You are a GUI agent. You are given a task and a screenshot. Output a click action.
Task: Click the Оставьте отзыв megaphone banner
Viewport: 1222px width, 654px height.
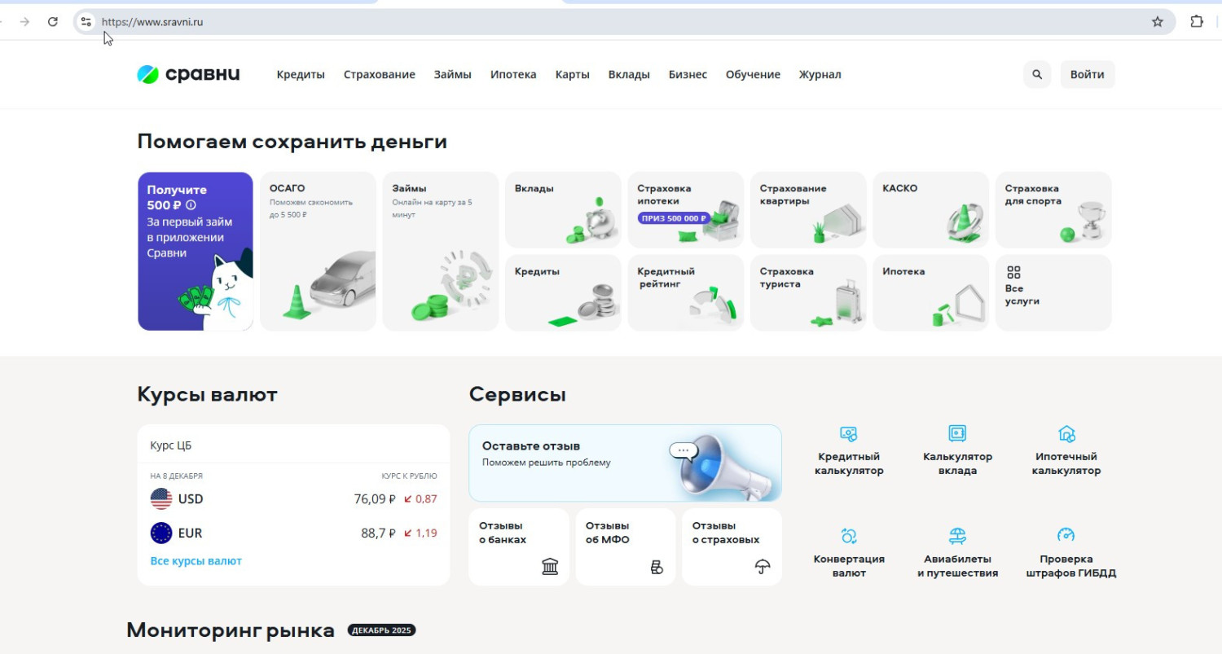pos(625,463)
